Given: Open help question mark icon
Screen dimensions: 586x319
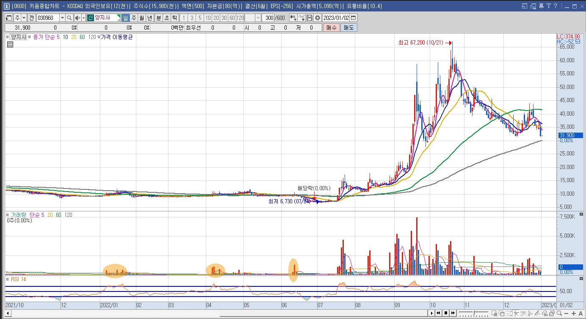Looking at the screenshot, I should (556, 6).
